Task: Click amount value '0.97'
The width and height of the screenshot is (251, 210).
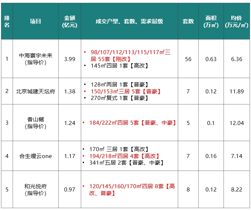Action: tap(69, 190)
